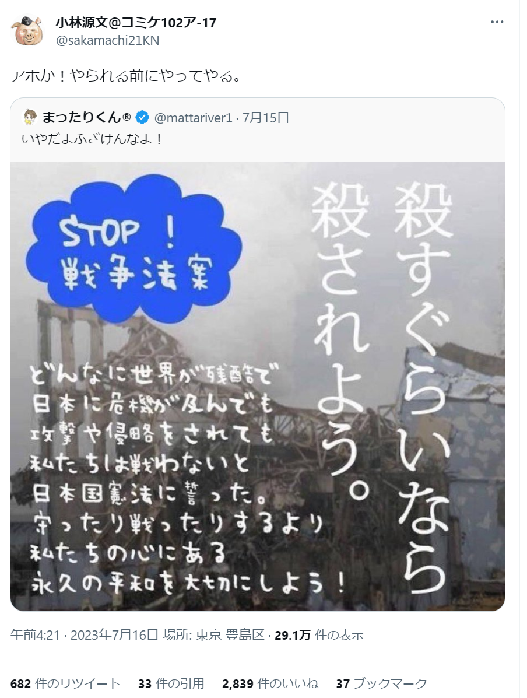Image resolution: width=527 pixels, height=698 pixels.
Task: Click the STOP 戦争法案 blue cloud graphic
Action: coord(133,255)
